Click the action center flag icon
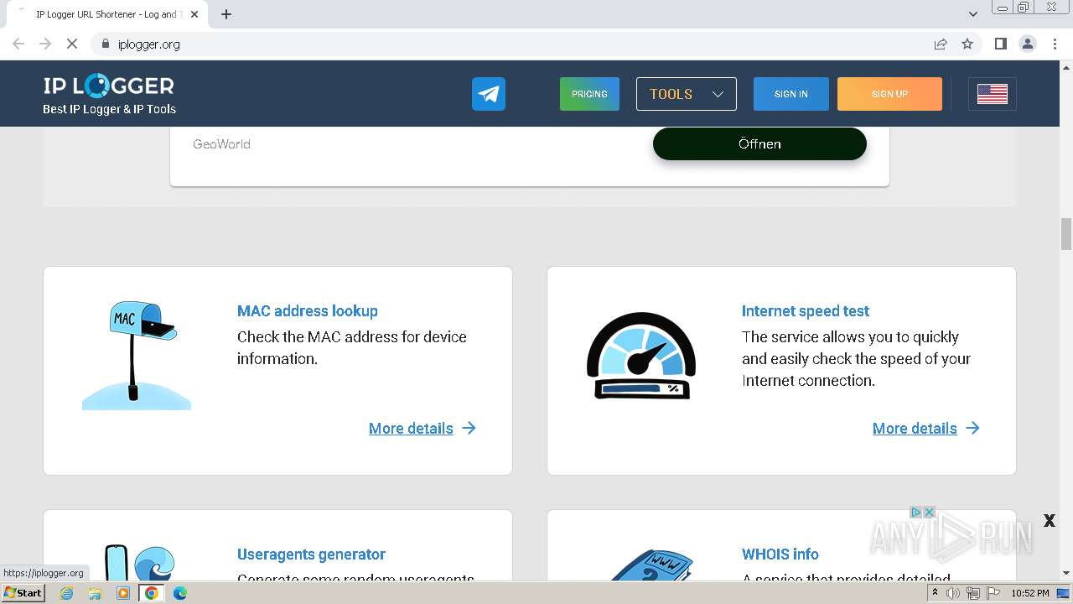 (x=992, y=593)
